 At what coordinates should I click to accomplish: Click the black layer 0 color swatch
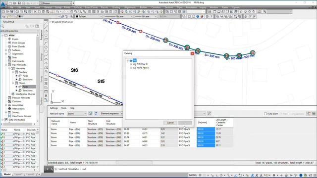click(20, 16)
